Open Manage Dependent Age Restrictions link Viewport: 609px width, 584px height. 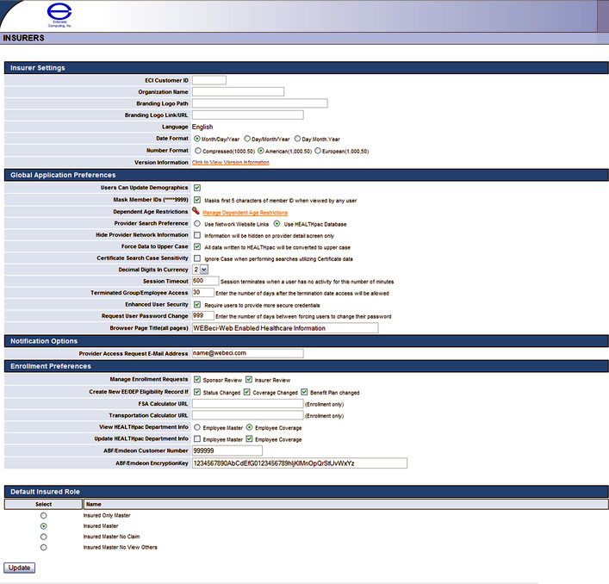click(245, 212)
